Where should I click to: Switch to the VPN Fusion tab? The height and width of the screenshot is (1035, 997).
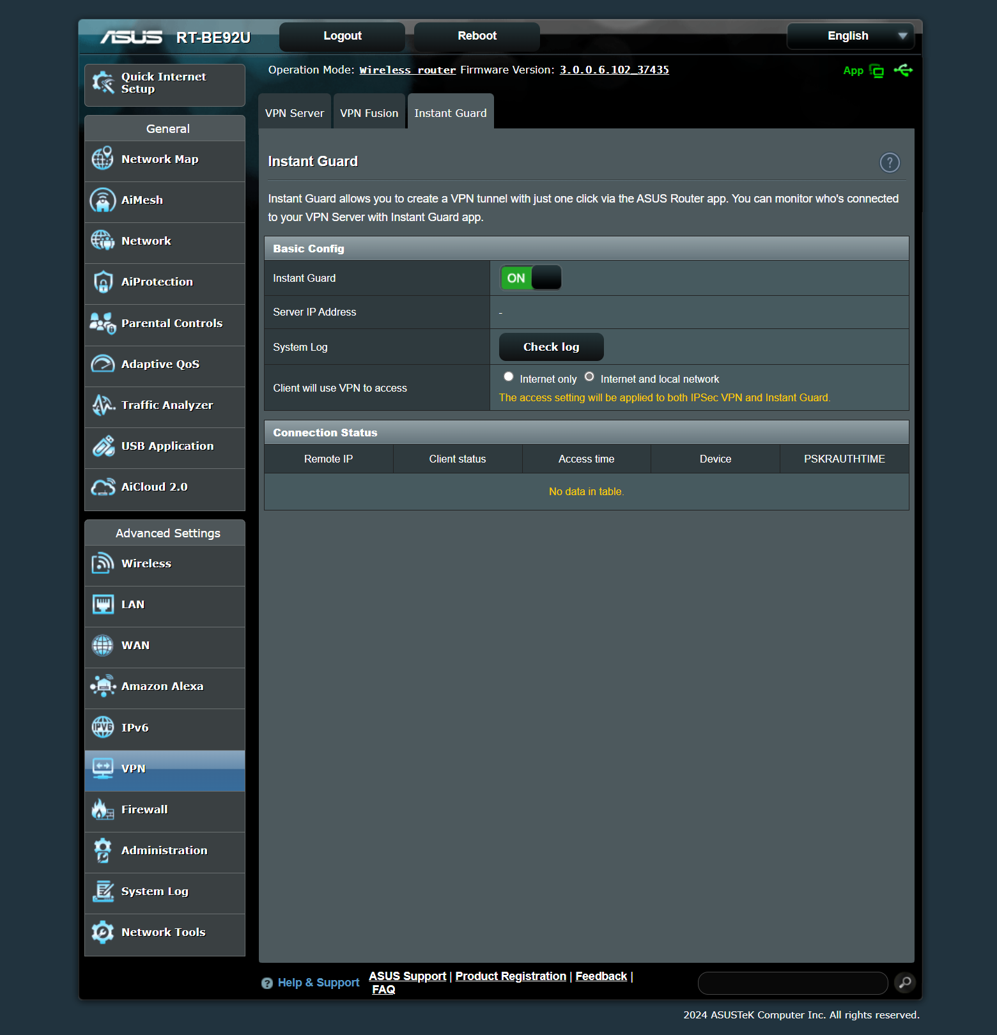point(369,112)
